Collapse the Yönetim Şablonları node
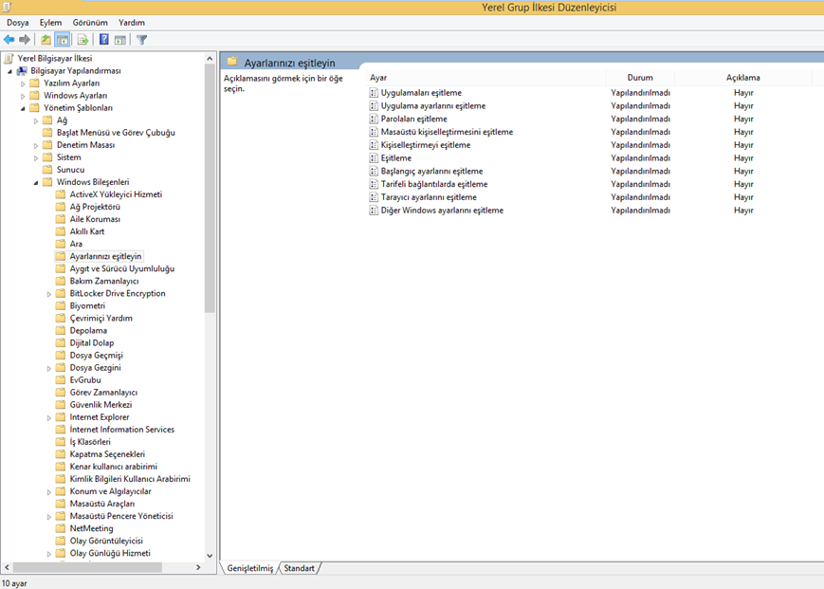Screen dimensions: 824x589 23,109
